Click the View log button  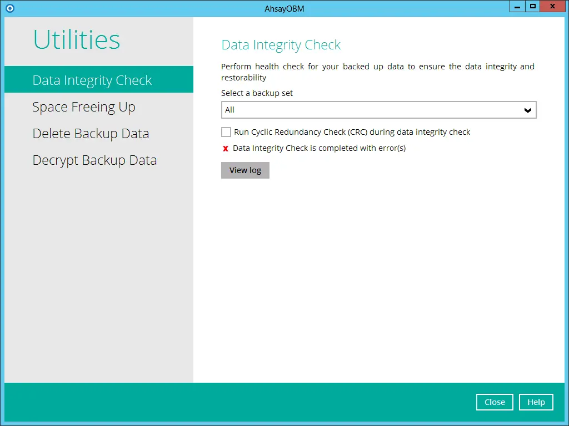245,170
